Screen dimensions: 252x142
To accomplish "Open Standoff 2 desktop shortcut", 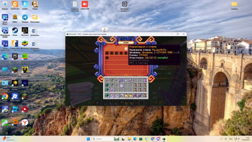I will pos(25,71).
